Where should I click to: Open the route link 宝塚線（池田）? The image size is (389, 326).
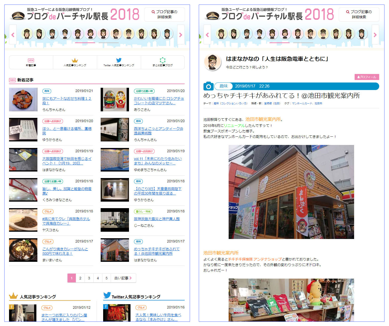pos(272,103)
